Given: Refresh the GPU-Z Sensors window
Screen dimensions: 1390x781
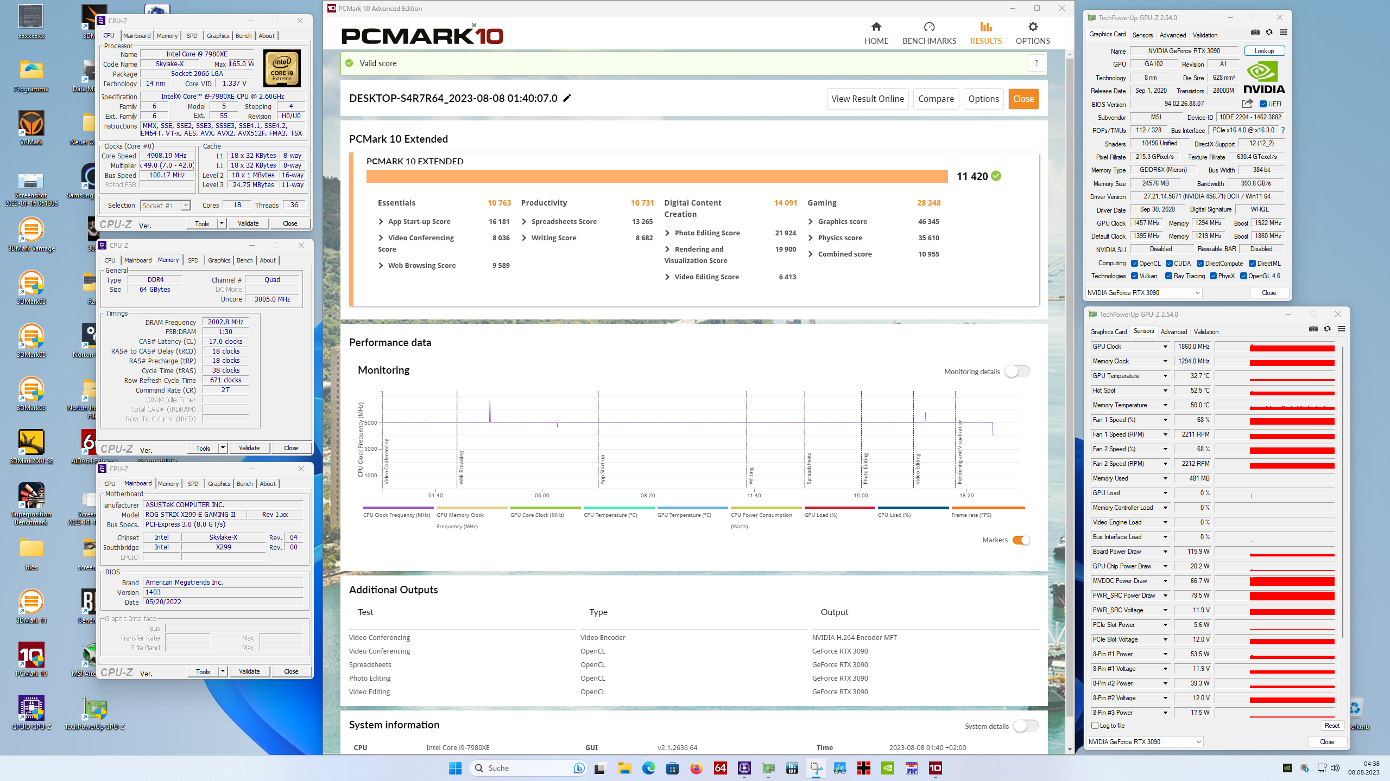Looking at the screenshot, I should [1328, 329].
